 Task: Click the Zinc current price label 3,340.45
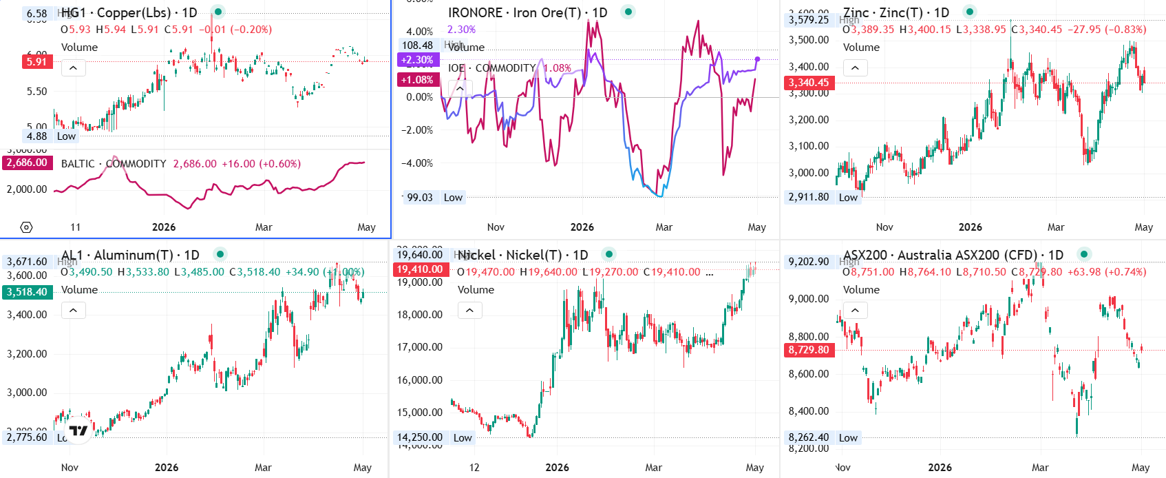809,83
